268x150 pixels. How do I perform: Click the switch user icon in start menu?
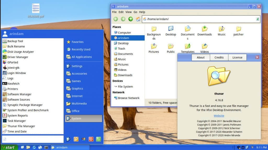pyautogui.click(x=83, y=139)
